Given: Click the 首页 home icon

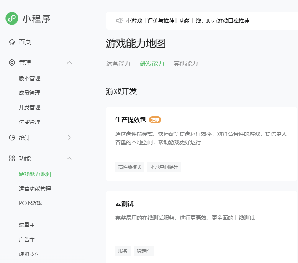Looking at the screenshot, I should point(12,42).
